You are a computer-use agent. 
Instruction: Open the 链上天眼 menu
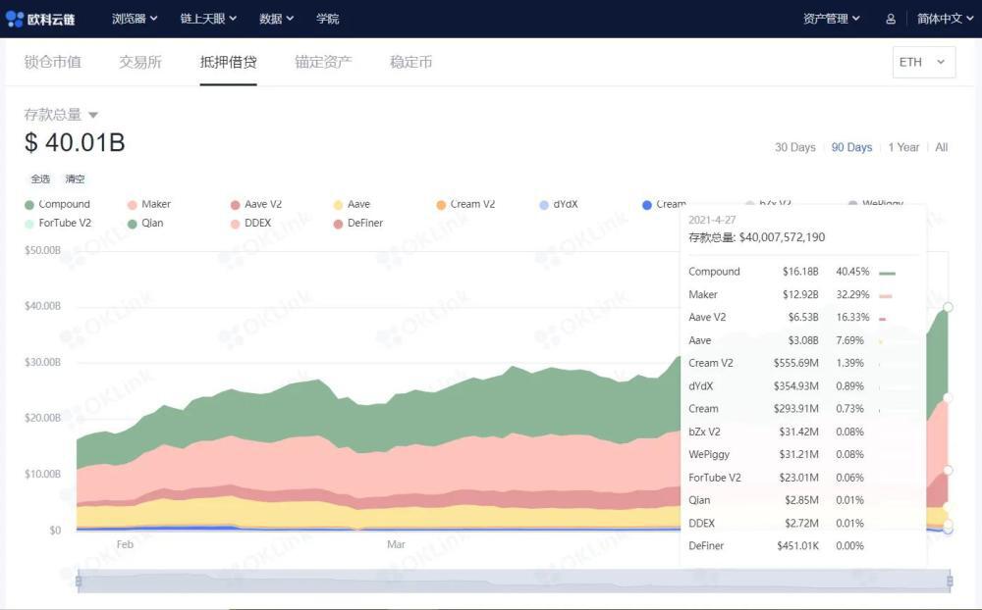click(x=205, y=18)
